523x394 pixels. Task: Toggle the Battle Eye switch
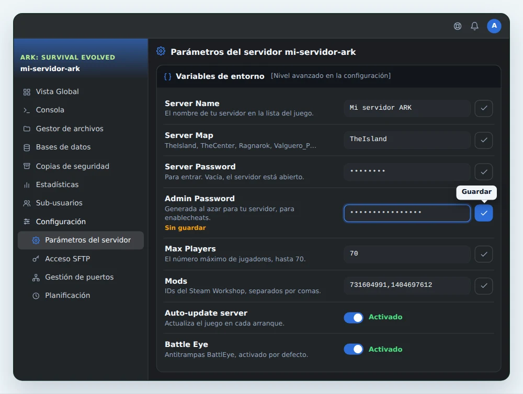(x=354, y=349)
